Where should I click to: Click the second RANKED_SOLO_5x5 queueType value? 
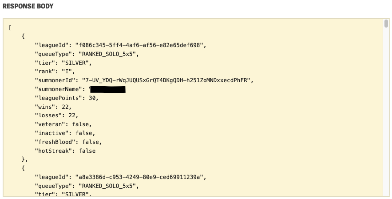(x=108, y=186)
